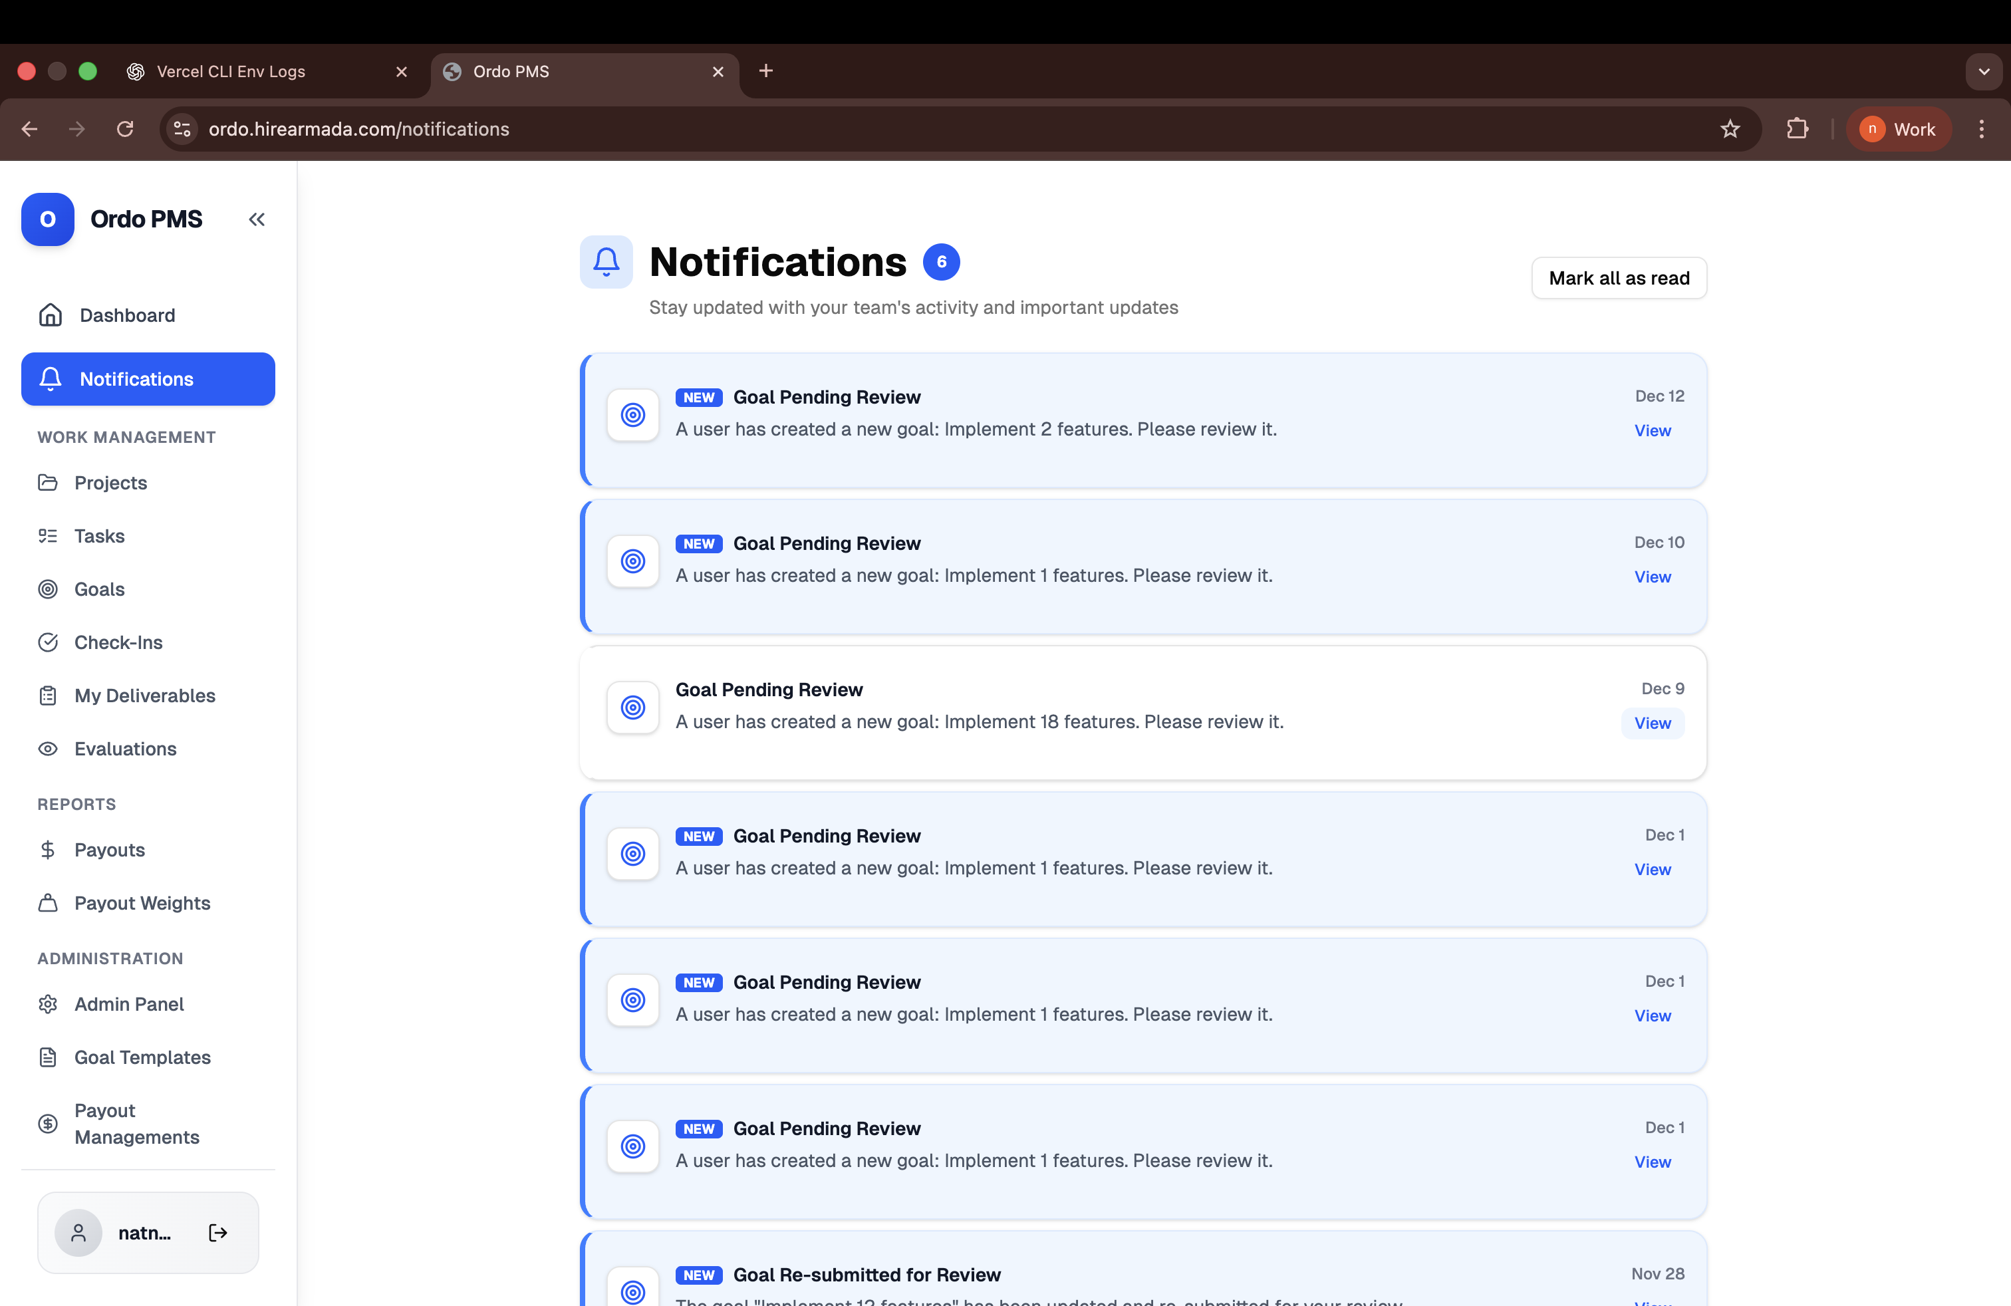Screen dimensions: 2011x1306
Task: Open the Goals page in sidebar
Action: tap(99, 590)
